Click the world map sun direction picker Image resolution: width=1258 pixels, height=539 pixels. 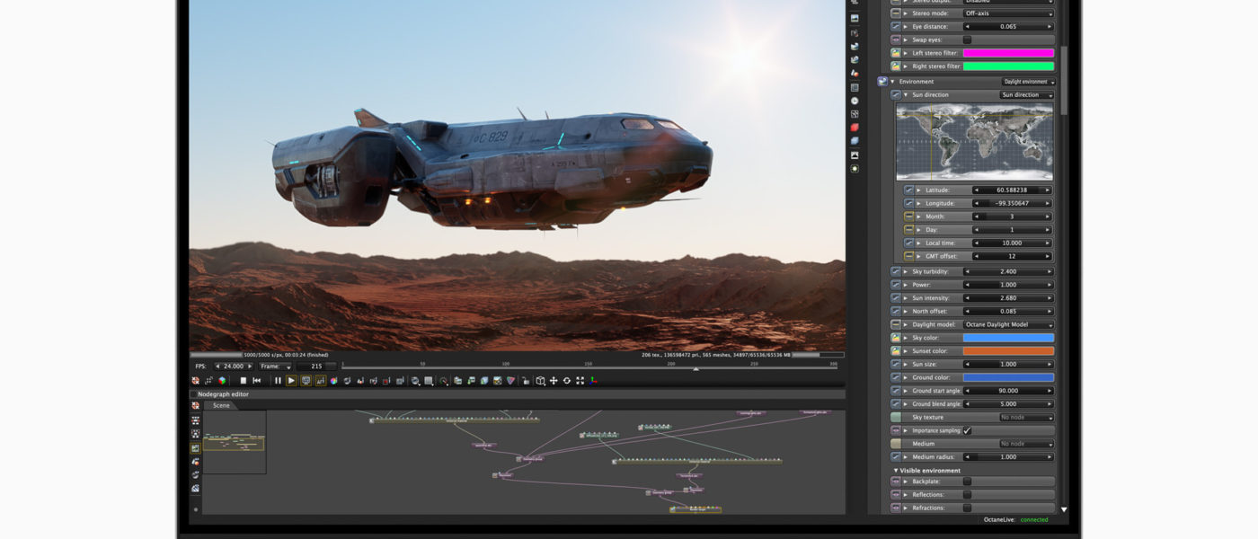coord(974,142)
